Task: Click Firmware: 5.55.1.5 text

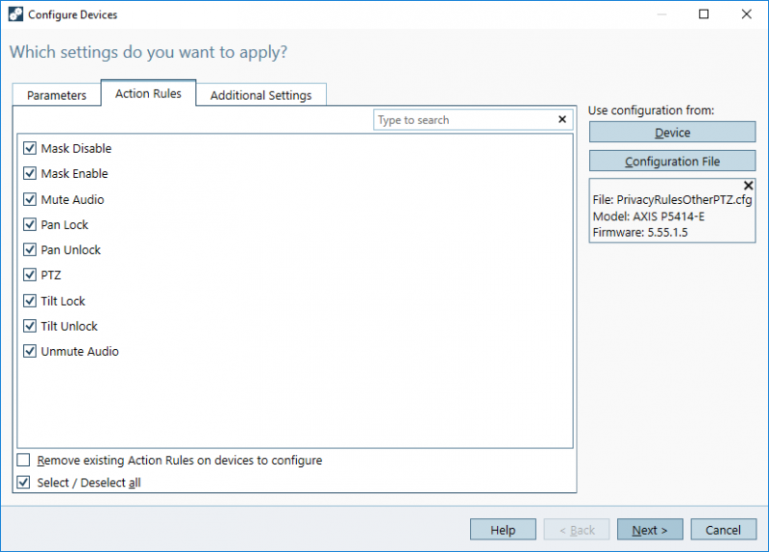Action: pos(640,232)
